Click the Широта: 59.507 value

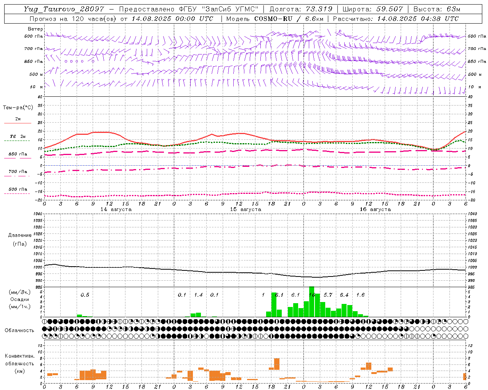coord(373,9)
